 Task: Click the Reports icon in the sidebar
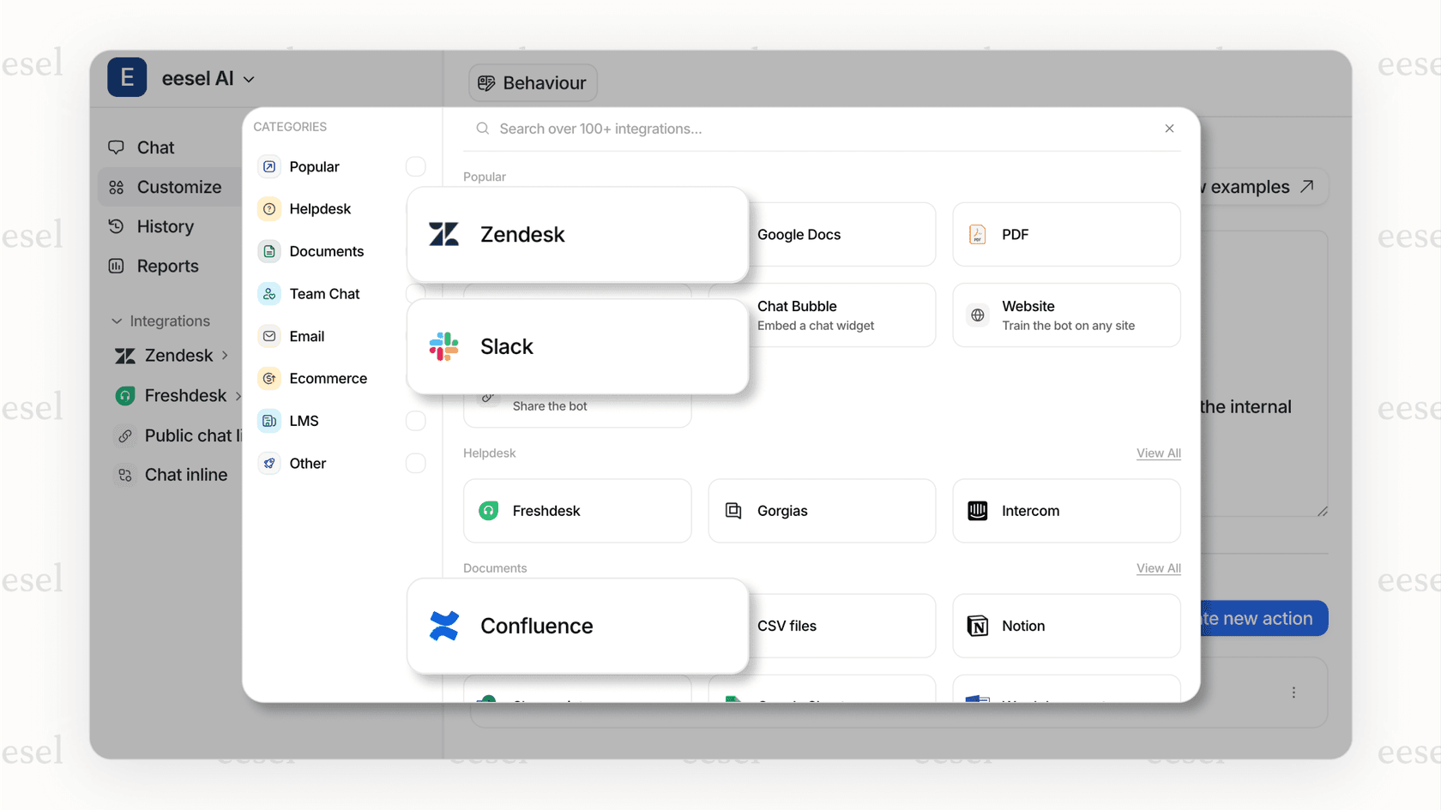(x=117, y=266)
